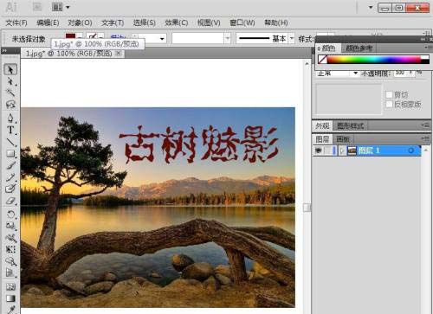The width and height of the screenshot is (433, 314).
Task: Hide 图层 1 with its eye icon
Action: click(x=319, y=151)
